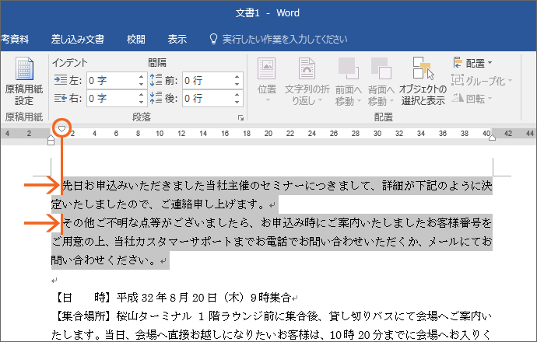The height and width of the screenshot is (342, 537).
Task: Click the paragraph starting 先日お申込みいただきました
Action: tap(277, 186)
